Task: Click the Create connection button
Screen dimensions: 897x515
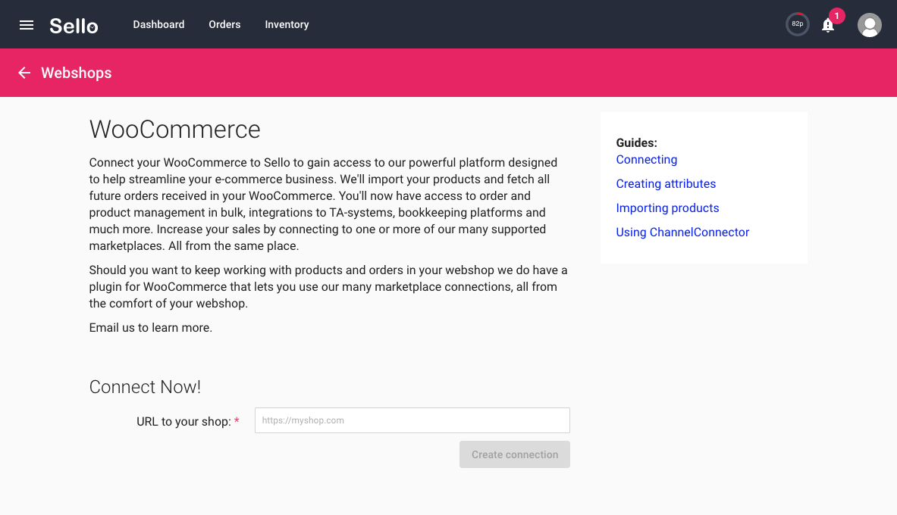Action: click(515, 454)
